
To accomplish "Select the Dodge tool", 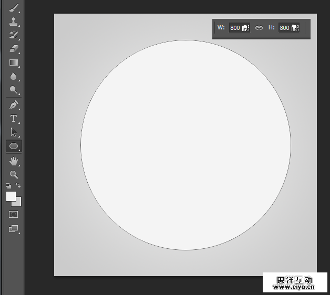I will [14, 90].
